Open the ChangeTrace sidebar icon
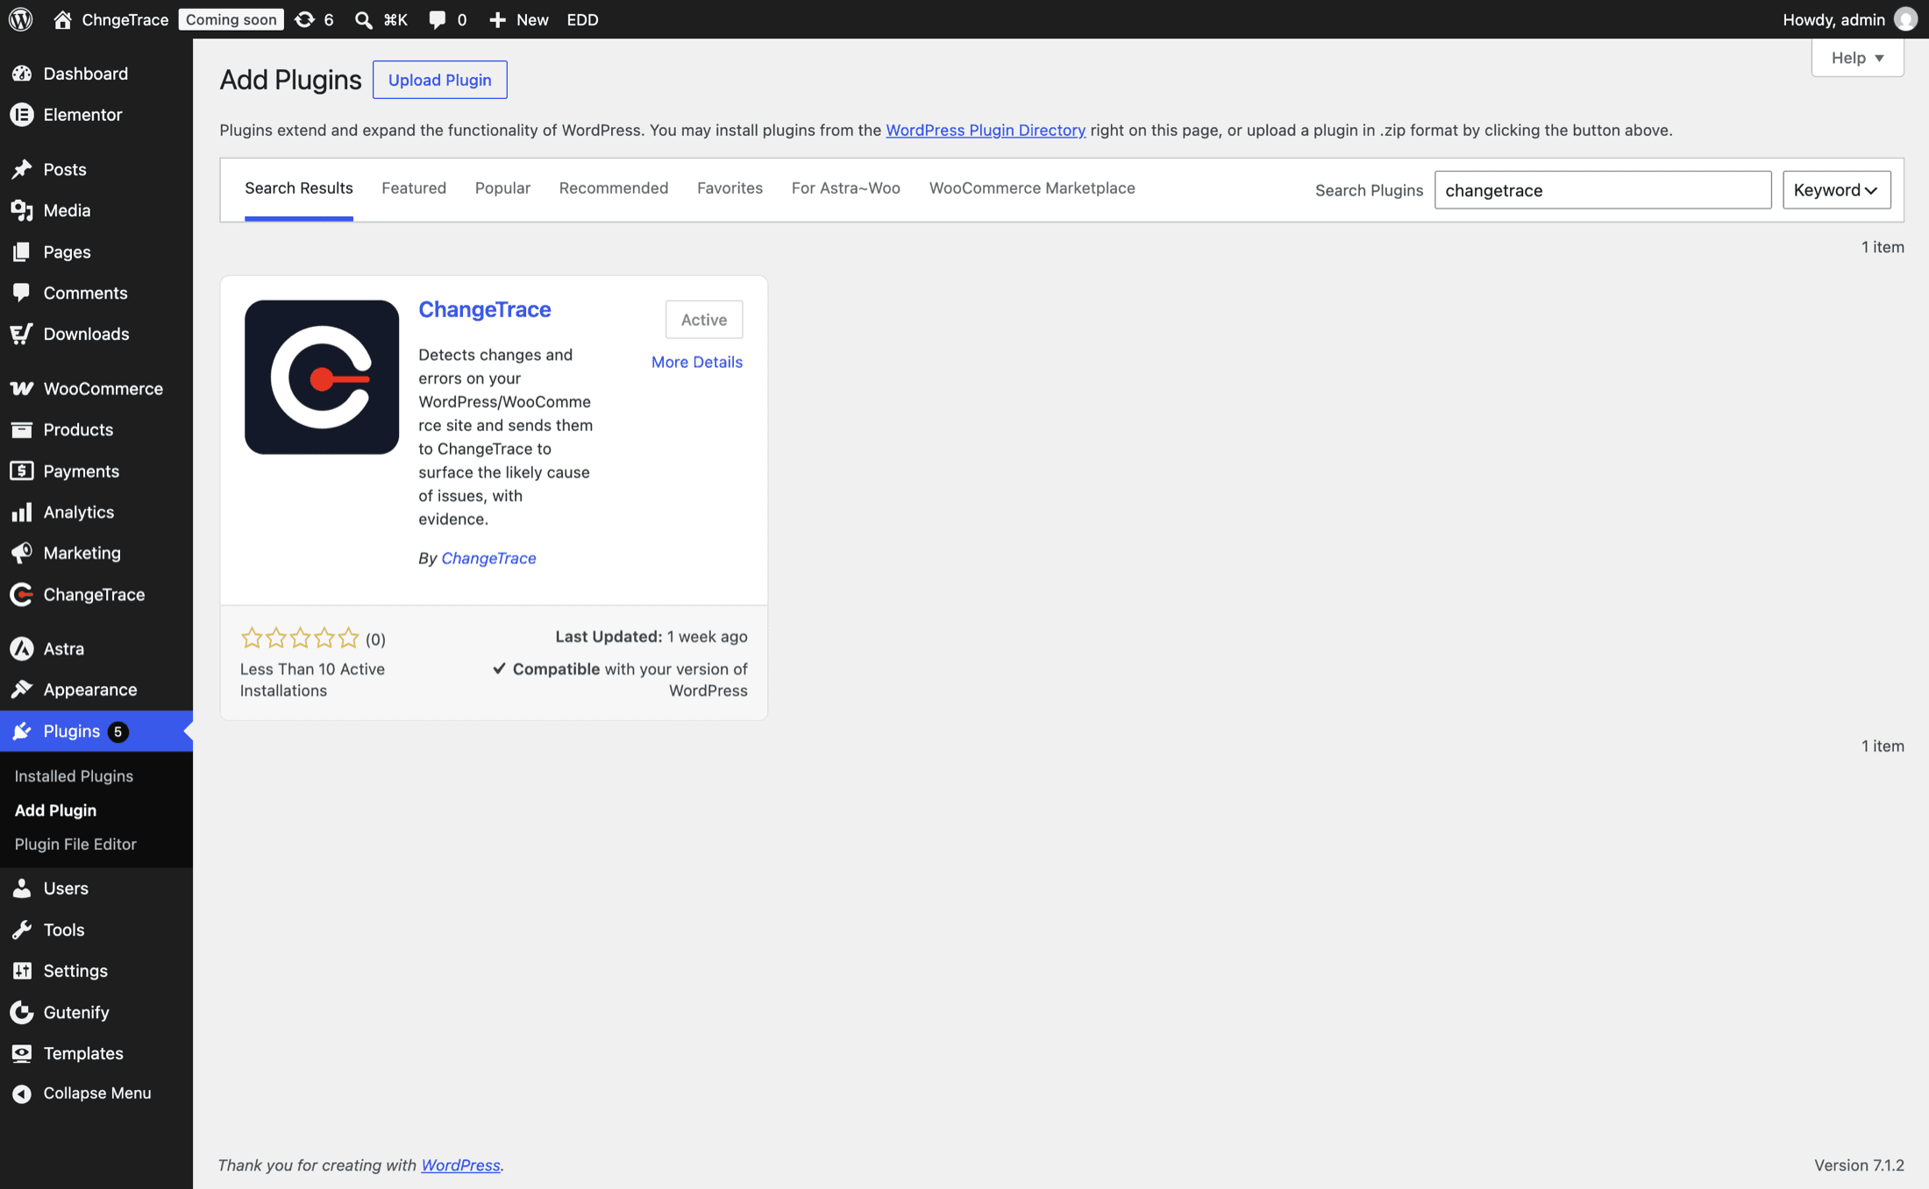Viewport: 1929px width, 1189px height. coord(22,594)
